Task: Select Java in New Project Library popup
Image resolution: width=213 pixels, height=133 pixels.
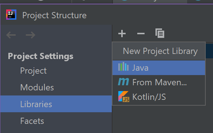Action: pos(159,68)
